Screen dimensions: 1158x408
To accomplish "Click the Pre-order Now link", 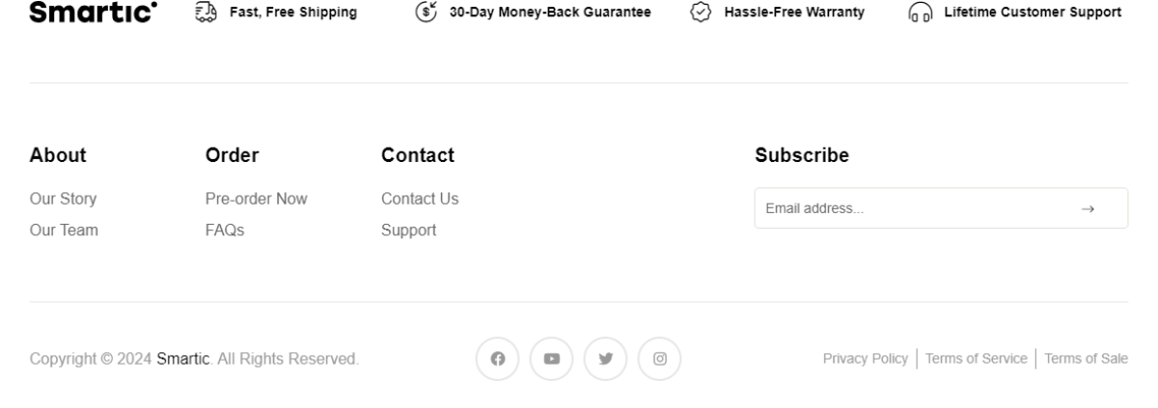I will coord(257,199).
